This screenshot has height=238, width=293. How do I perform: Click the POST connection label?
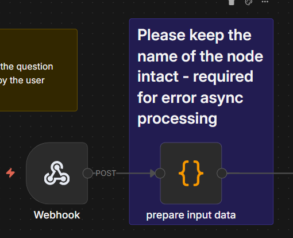pos(106,173)
